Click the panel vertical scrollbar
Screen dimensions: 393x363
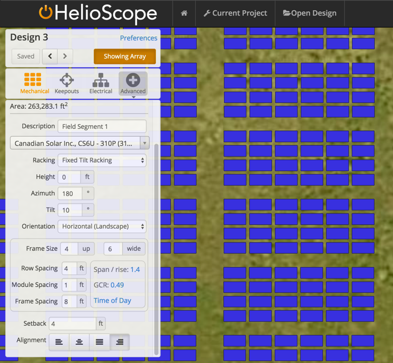tap(157, 249)
